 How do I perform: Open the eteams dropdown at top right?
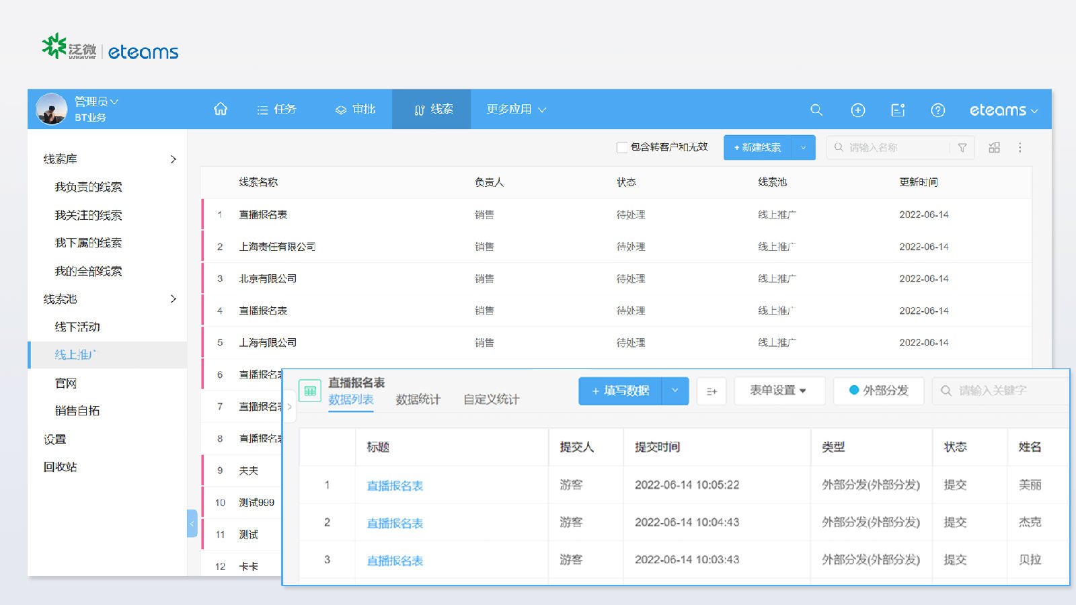click(x=1003, y=110)
